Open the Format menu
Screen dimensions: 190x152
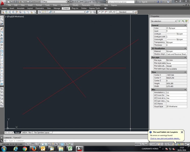[39, 5]
